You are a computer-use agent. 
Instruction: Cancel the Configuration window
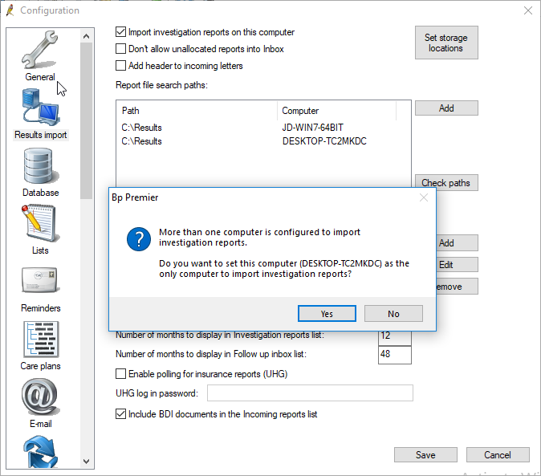click(498, 455)
